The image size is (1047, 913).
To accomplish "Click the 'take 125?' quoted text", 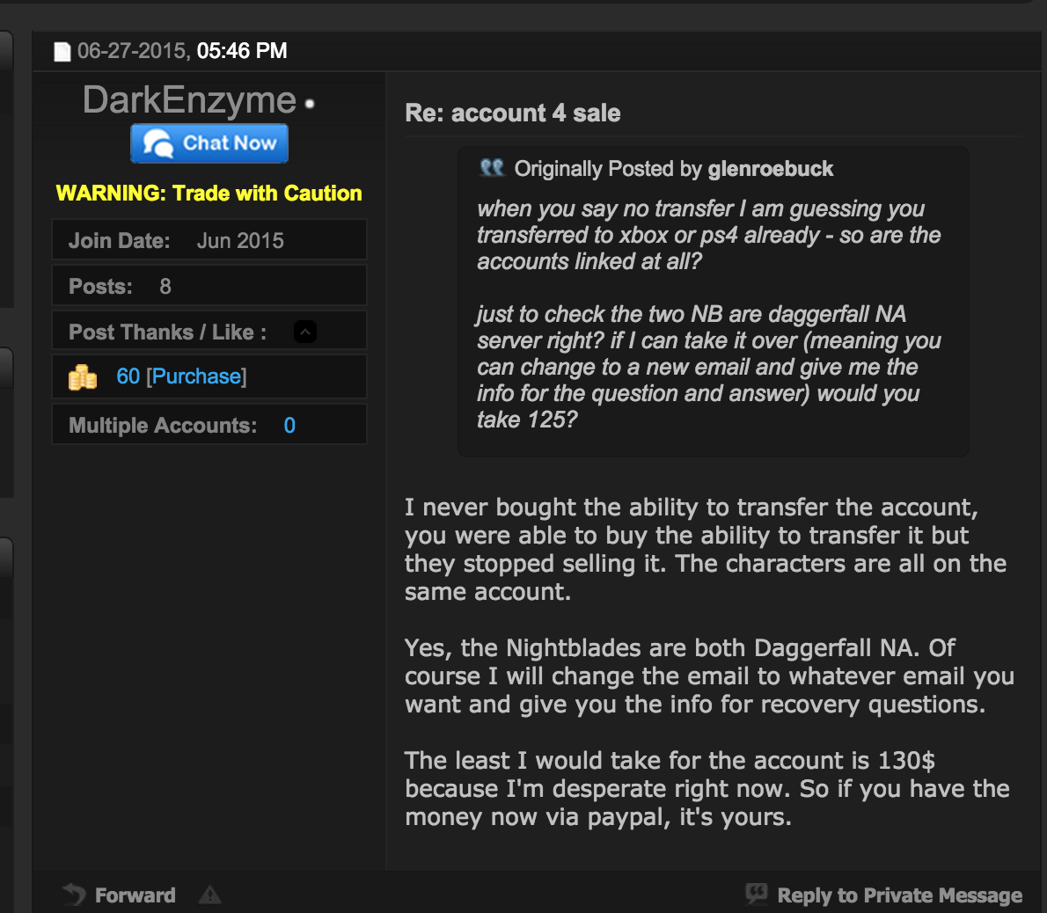I will pos(527,420).
